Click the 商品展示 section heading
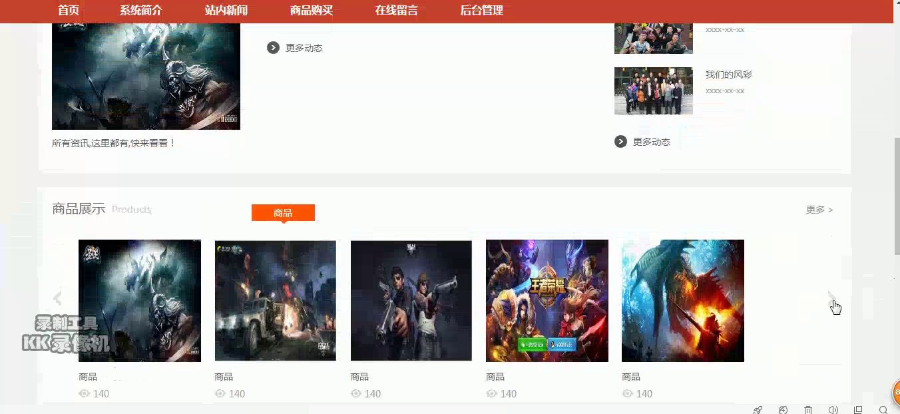The height and width of the screenshot is (414, 900). point(79,209)
